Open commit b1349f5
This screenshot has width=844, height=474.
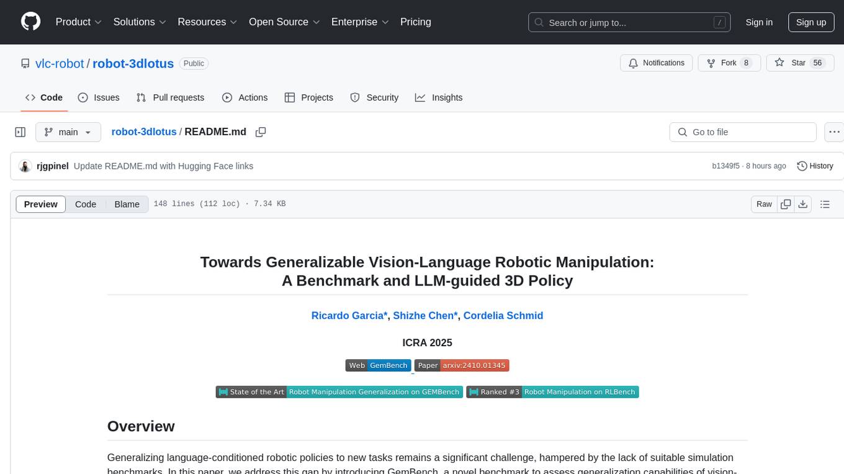tap(725, 166)
